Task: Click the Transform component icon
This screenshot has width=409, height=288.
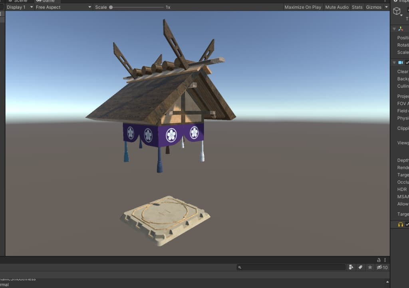Action: [x=401, y=29]
